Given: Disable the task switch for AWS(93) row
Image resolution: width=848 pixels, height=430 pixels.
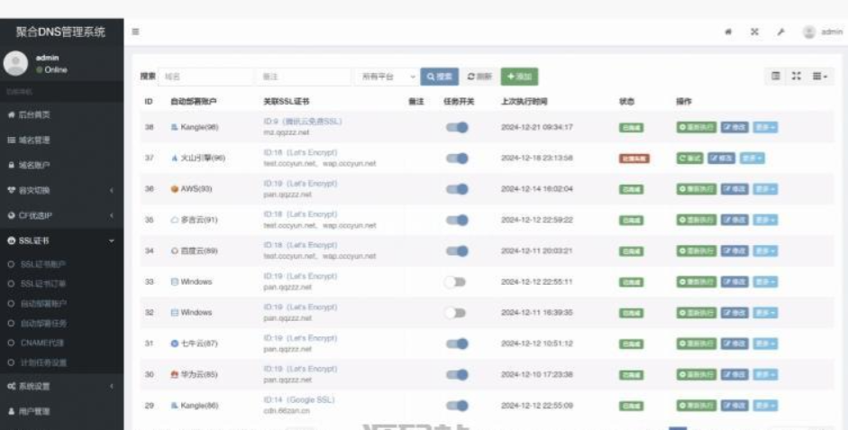Looking at the screenshot, I should click(457, 189).
